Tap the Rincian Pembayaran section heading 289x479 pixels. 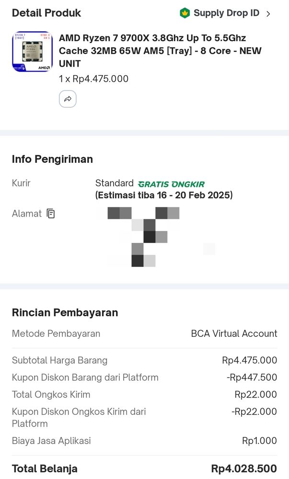[65, 313]
